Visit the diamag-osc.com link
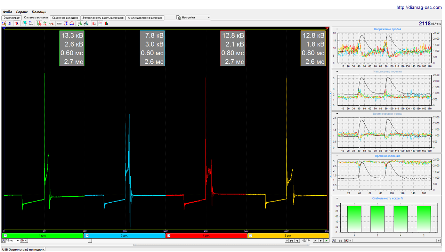 point(420,8)
